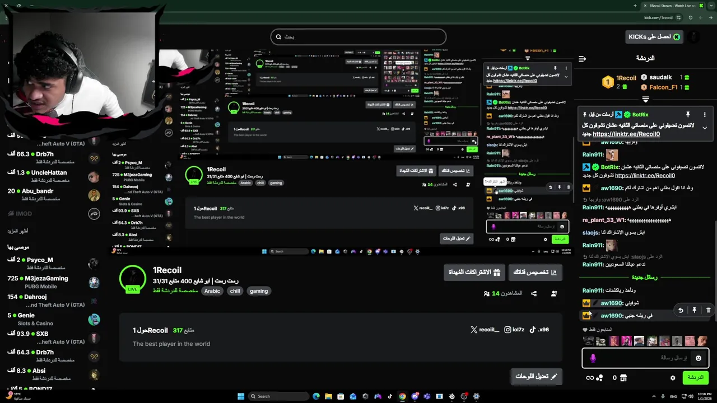Click the Windows taskbar search box
This screenshot has width=717, height=403.
click(278, 396)
